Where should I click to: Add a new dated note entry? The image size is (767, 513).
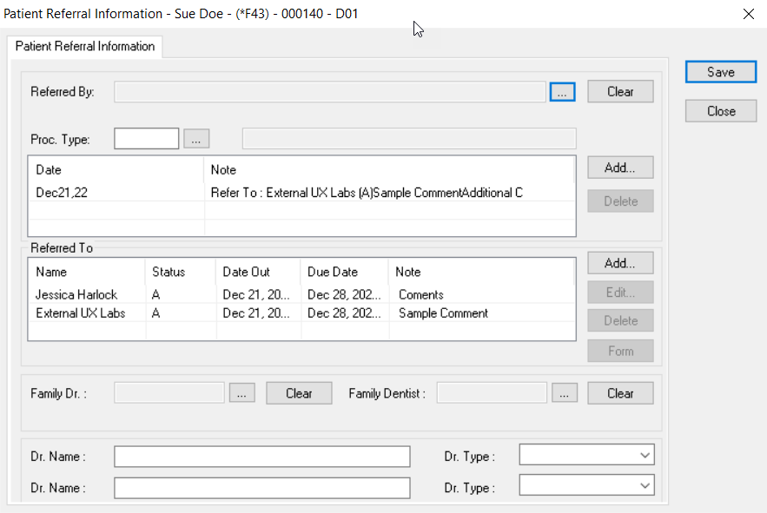(x=620, y=168)
